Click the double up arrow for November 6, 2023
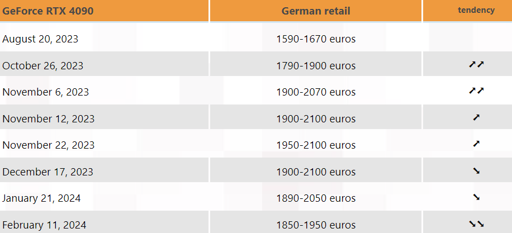 476,91
